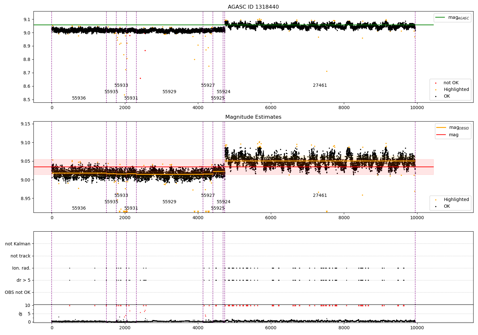Image resolution: width=478 pixels, height=335 pixels.
Task: Click the 9.1 y-axis tick label
Action: tap(27, 19)
